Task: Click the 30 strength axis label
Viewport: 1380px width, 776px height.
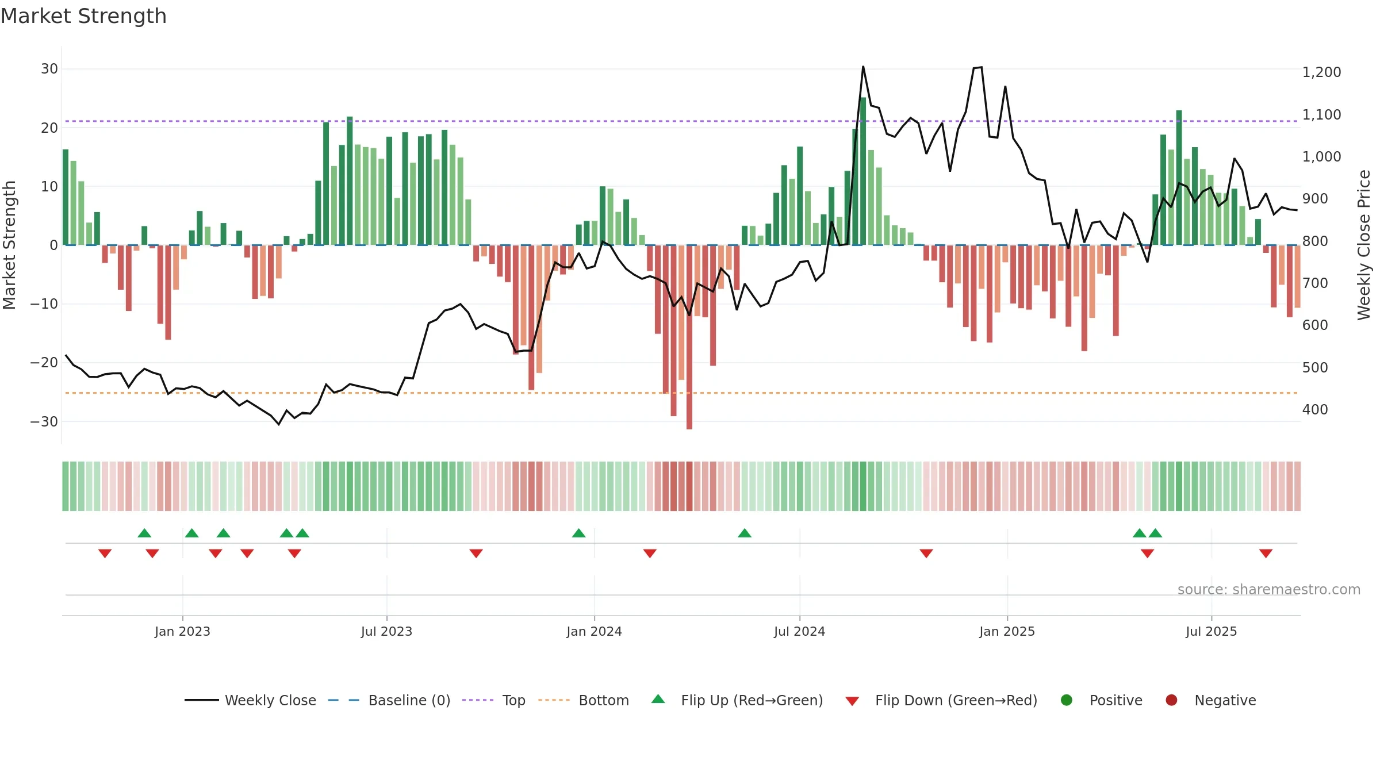Action: coord(49,69)
